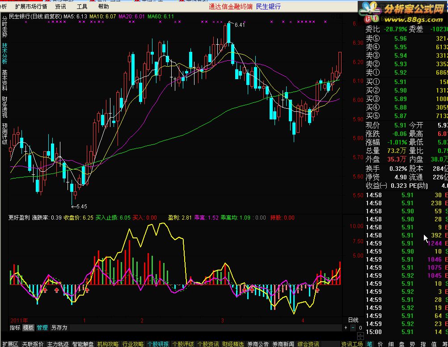Click the 15:00 last trade row
448x347 pixels.
tap(406, 332)
